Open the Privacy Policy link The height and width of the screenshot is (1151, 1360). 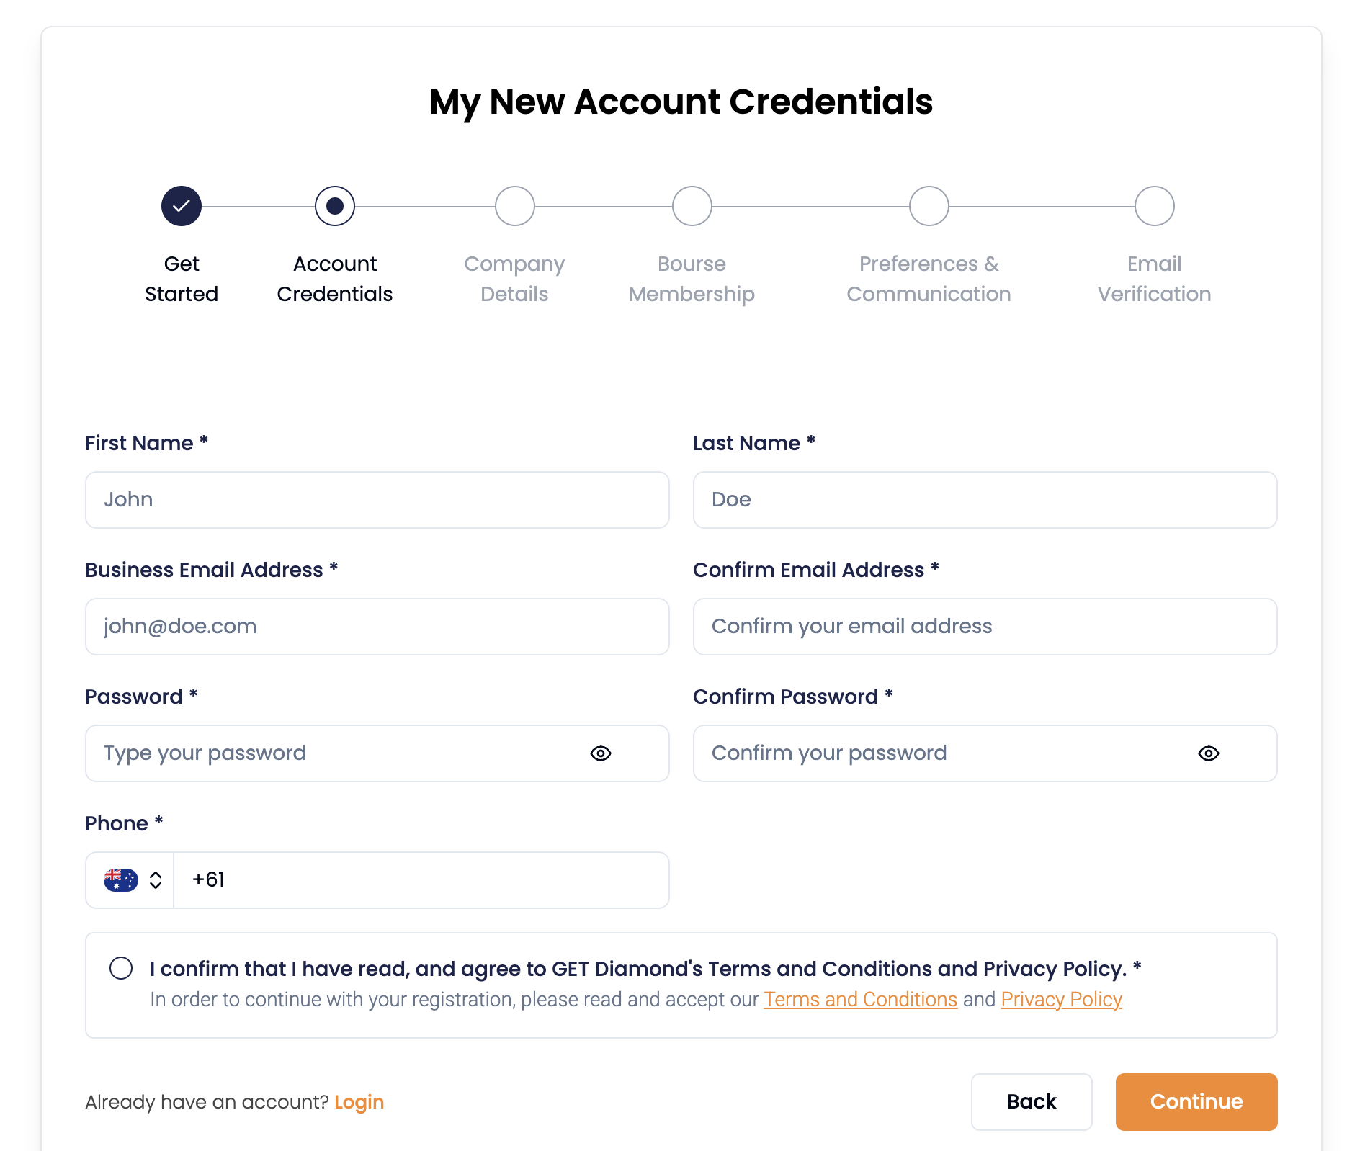point(1062,1000)
